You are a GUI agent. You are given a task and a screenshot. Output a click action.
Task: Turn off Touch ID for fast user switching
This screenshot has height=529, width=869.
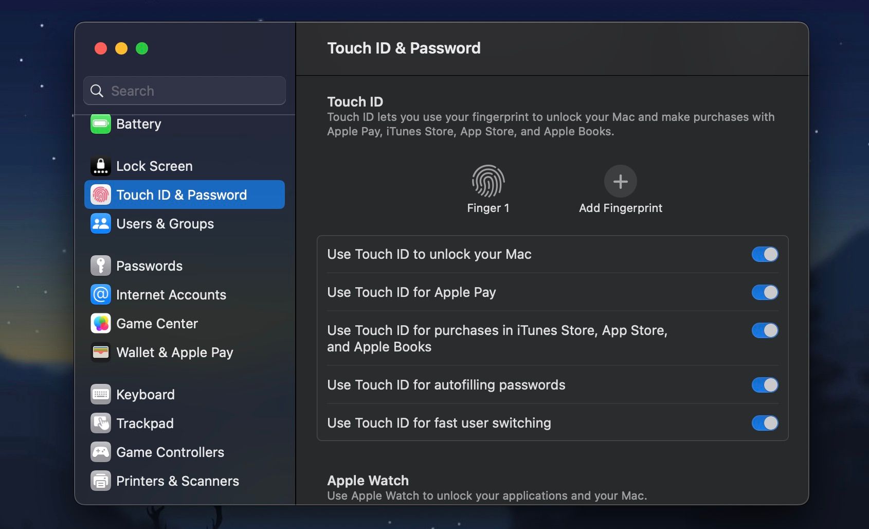coord(765,423)
